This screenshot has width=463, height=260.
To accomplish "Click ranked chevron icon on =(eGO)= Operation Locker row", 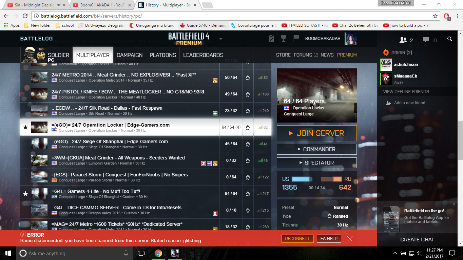I will pos(248,128).
